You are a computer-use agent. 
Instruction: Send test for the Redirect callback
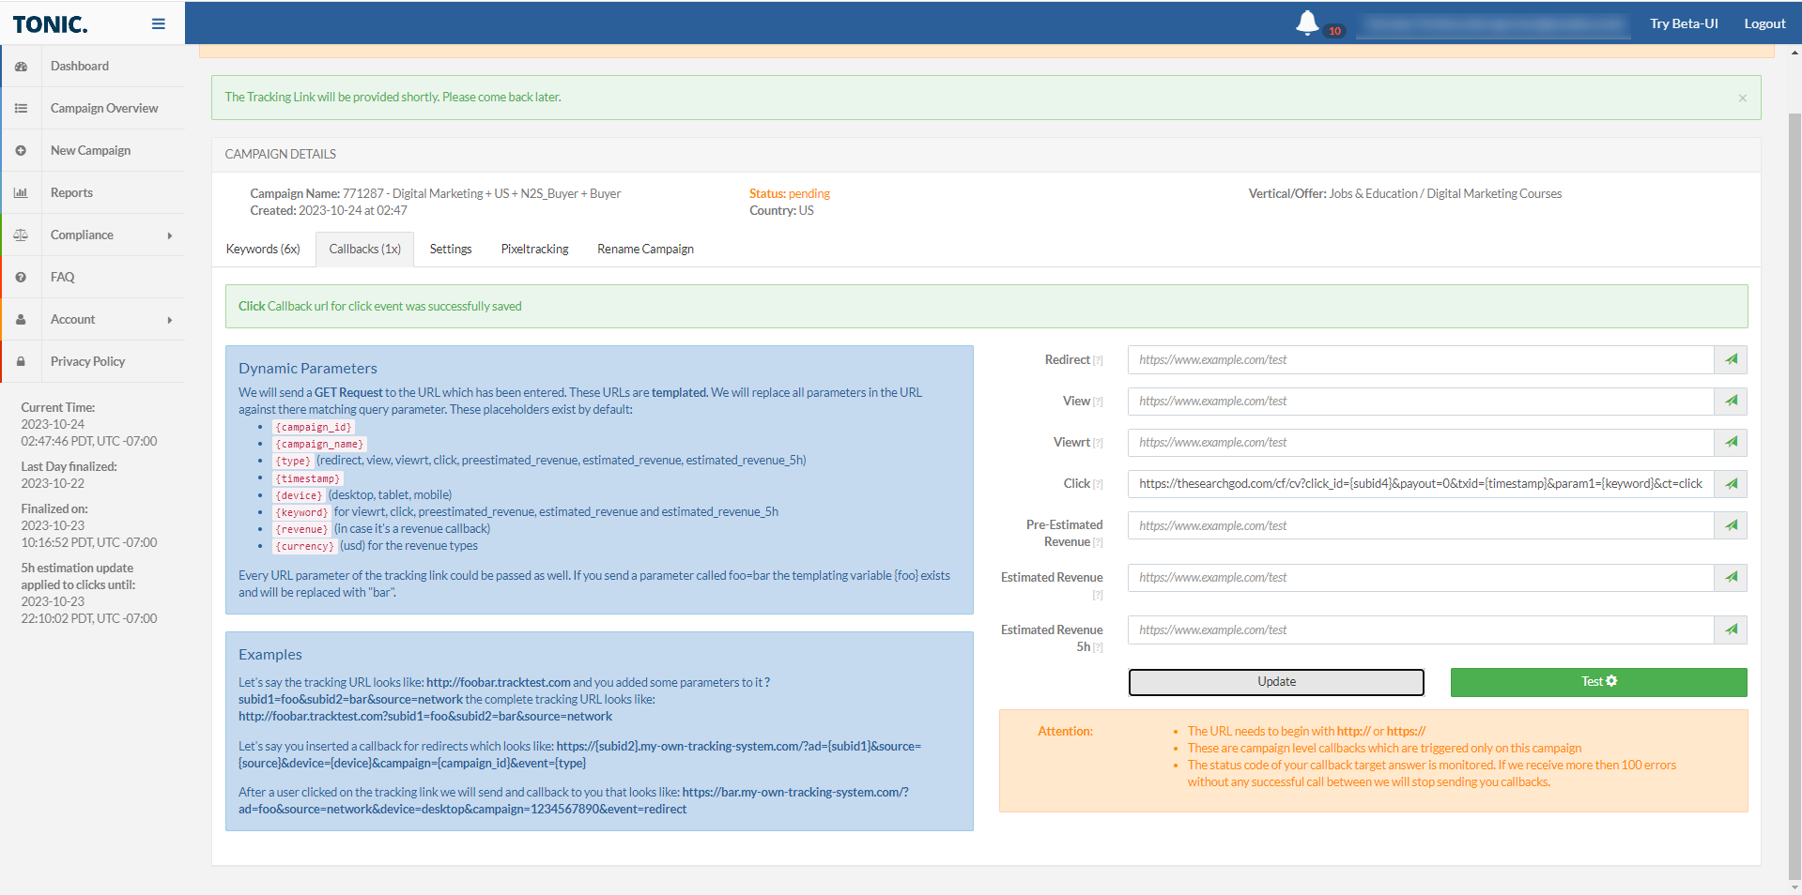[x=1731, y=359]
